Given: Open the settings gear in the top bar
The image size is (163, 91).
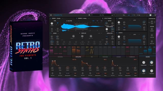Looking at the screenshot, I should (x=155, y=15).
